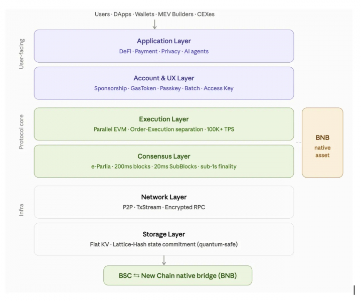Click the Execution Layer heading

164,119
